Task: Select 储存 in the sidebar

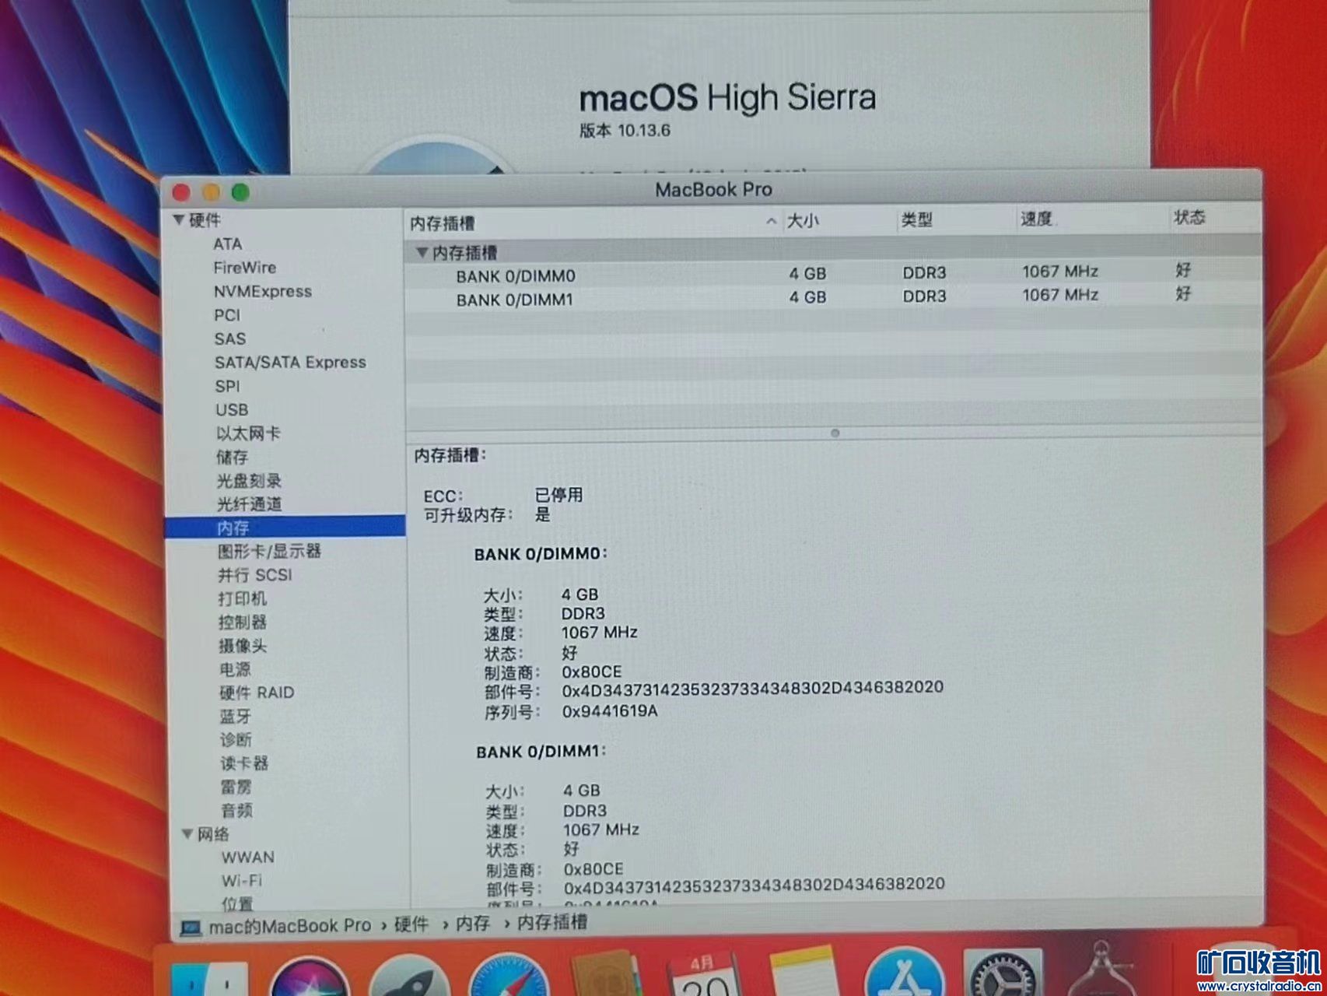Action: [232, 457]
